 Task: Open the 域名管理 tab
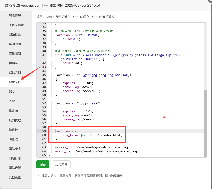pyautogui.click(x=15, y=16)
